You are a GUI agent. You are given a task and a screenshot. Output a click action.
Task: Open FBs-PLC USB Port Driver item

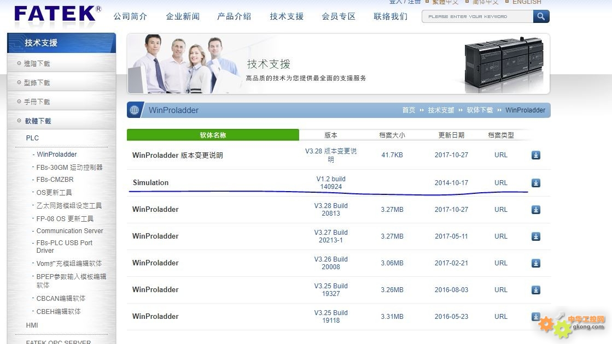pos(65,247)
